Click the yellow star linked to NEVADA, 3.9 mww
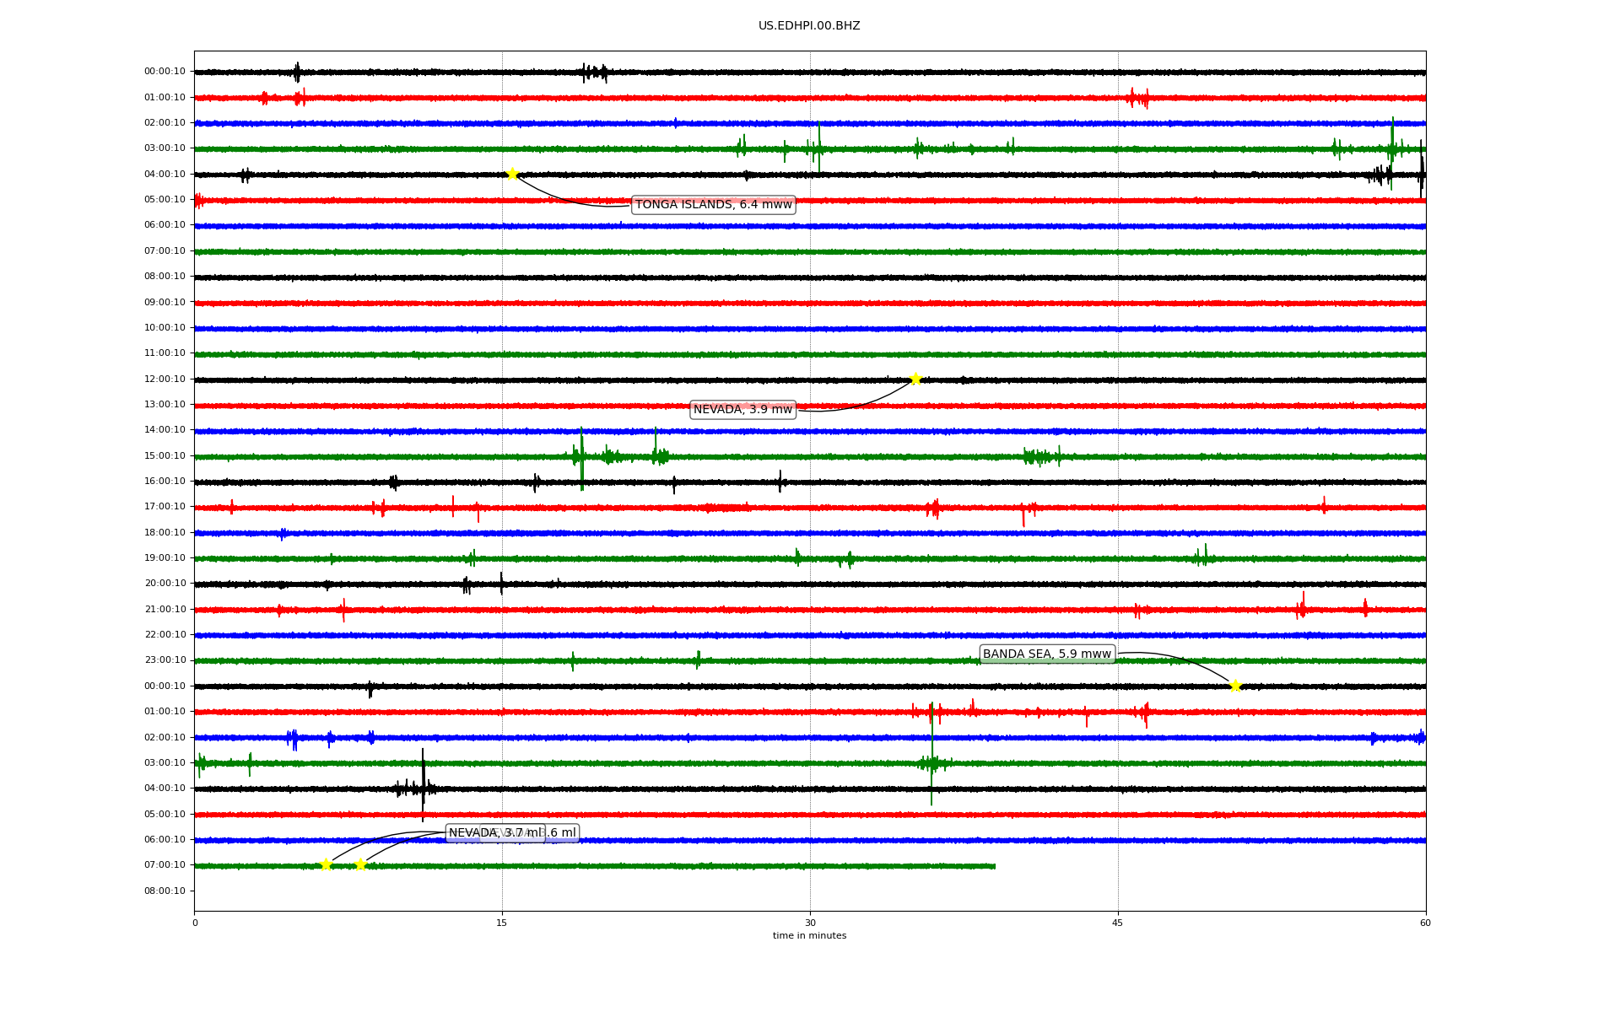The image size is (1620, 1012). click(915, 379)
